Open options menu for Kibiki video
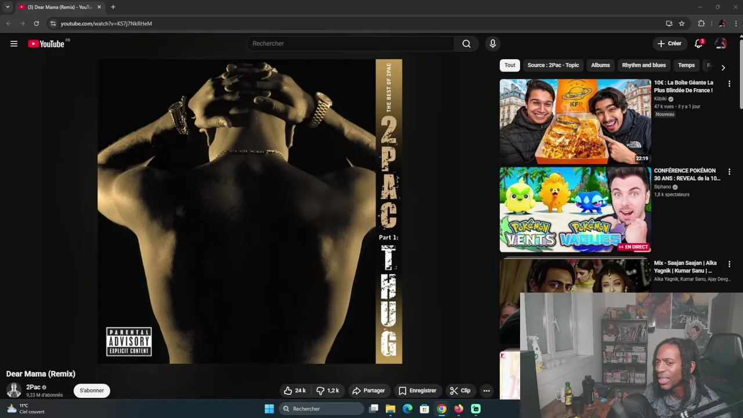743x418 pixels. pos(729,84)
